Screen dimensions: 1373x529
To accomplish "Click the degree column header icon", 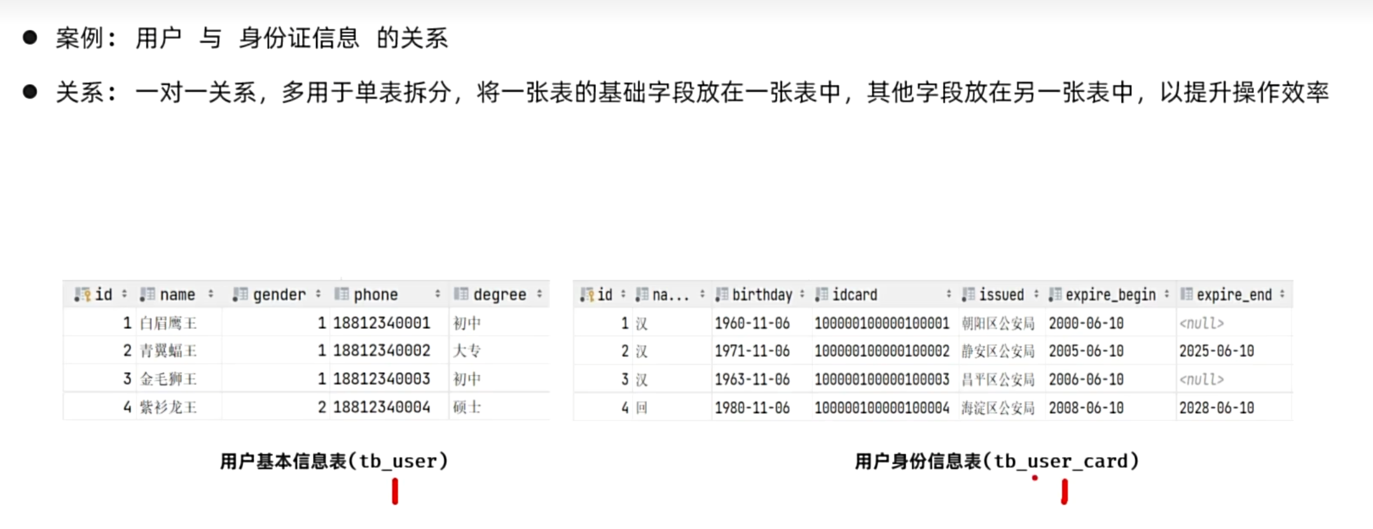I will pyautogui.click(x=461, y=294).
